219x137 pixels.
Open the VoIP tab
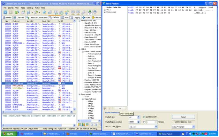65,17
